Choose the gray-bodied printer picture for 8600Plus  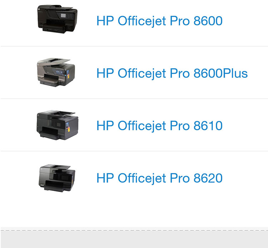56,72
